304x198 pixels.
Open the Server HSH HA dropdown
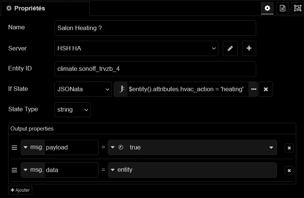pos(136,48)
